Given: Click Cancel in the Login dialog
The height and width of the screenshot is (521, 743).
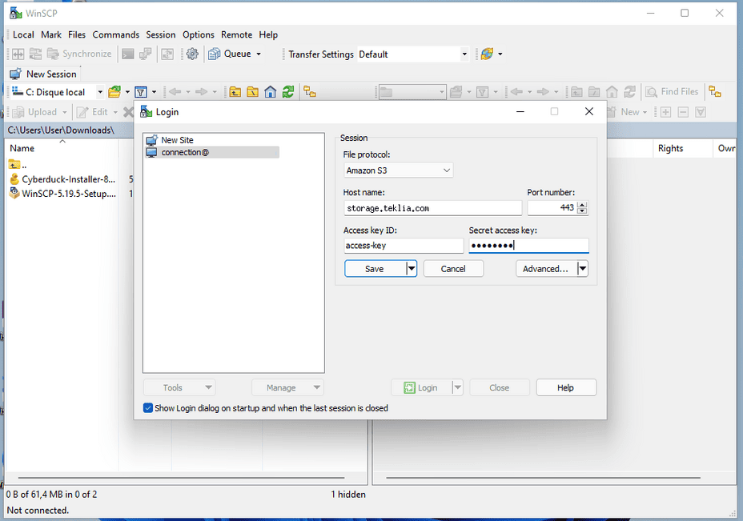Looking at the screenshot, I should (453, 269).
